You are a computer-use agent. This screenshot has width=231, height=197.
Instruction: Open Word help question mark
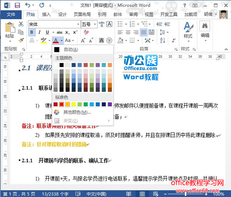pyautogui.click(x=184, y=5)
